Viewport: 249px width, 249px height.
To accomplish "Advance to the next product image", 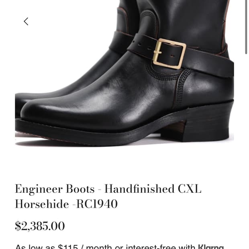I will [224, 21].
